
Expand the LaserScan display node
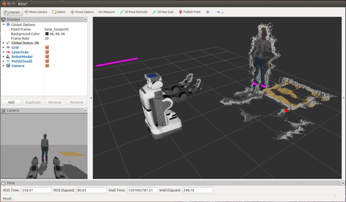4,52
